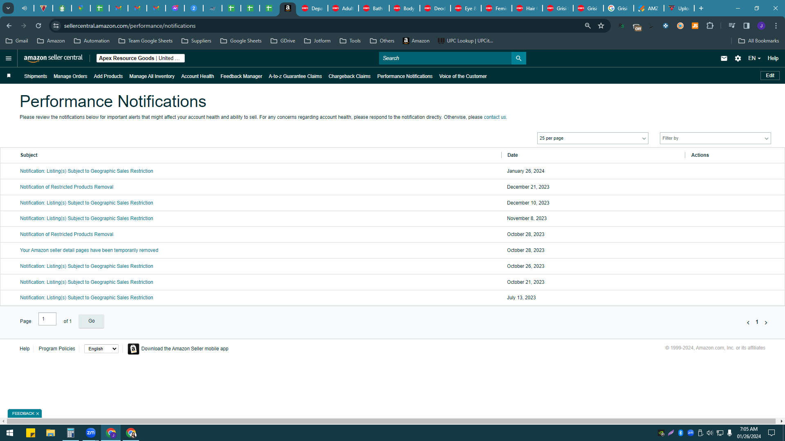Open Voice of the Customer
This screenshot has height=441, width=785.
tap(463, 76)
